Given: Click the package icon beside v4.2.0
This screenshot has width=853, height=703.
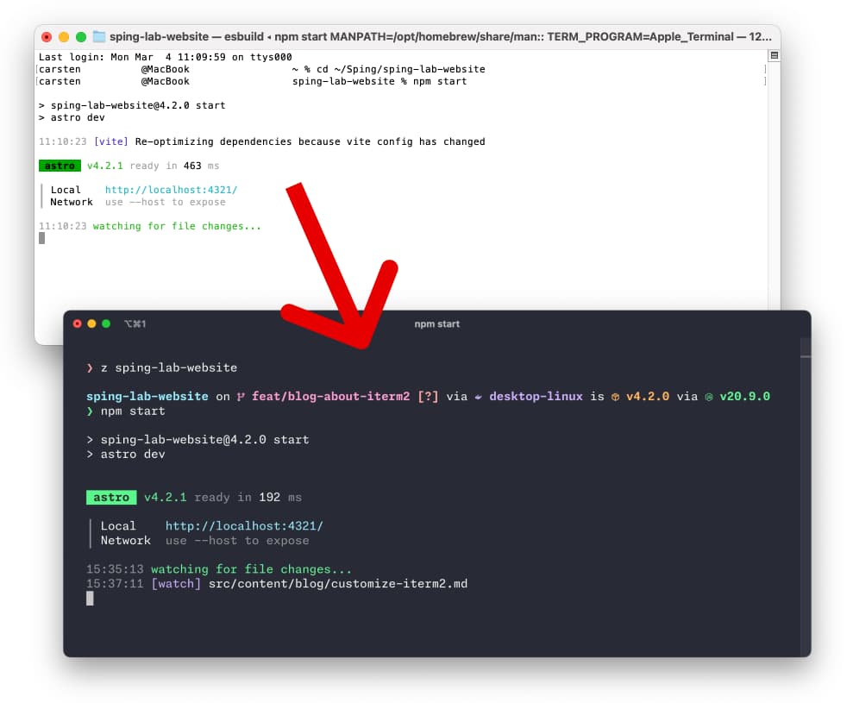Looking at the screenshot, I should pos(618,396).
